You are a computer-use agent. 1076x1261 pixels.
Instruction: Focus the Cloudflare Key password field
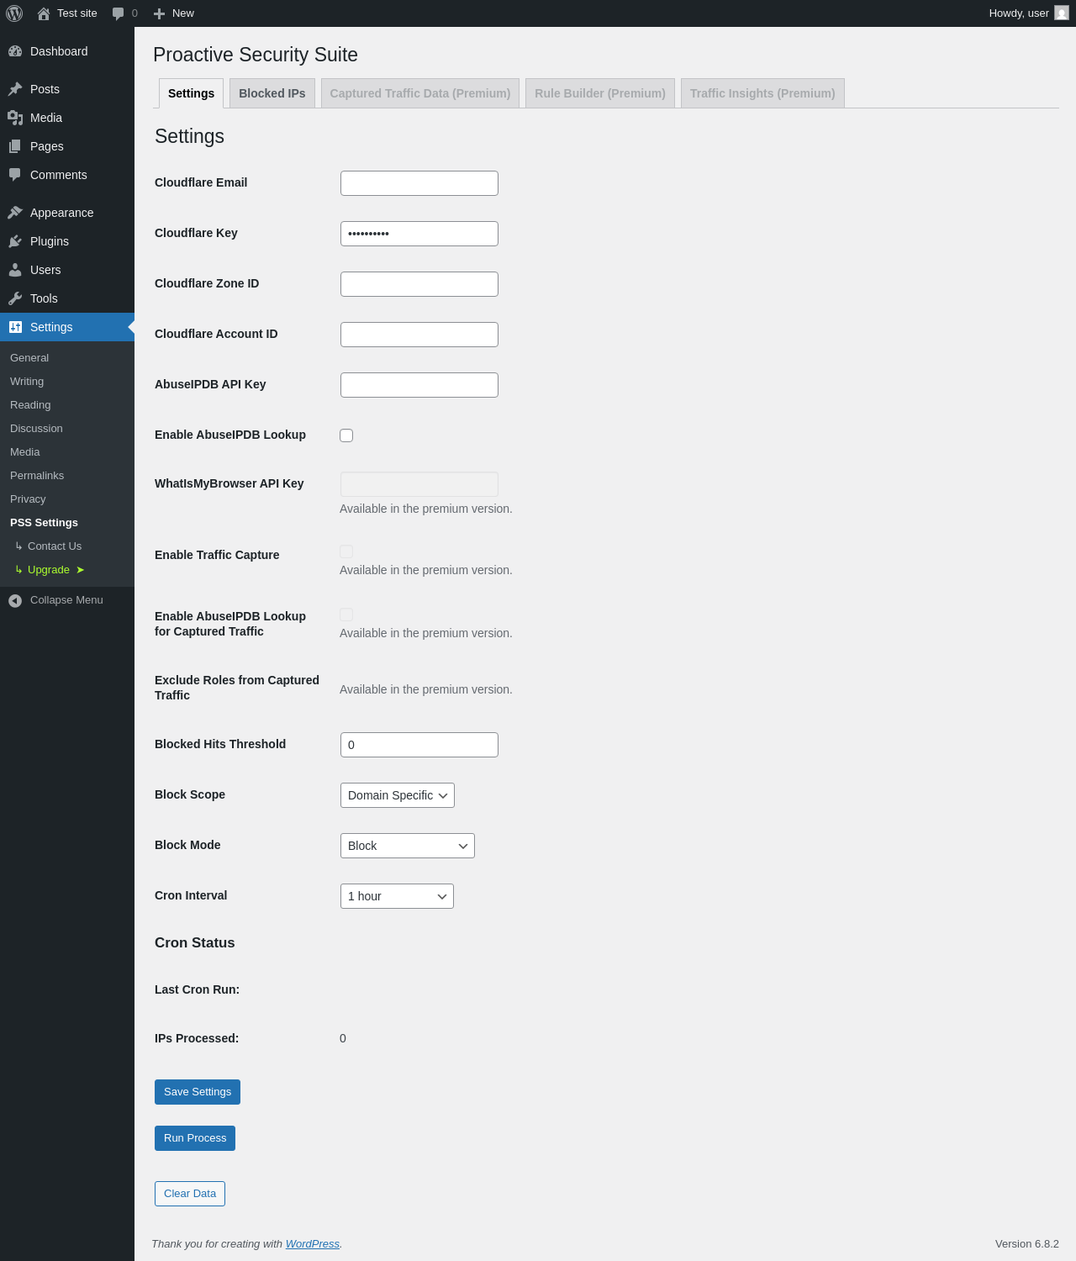pyautogui.click(x=419, y=234)
